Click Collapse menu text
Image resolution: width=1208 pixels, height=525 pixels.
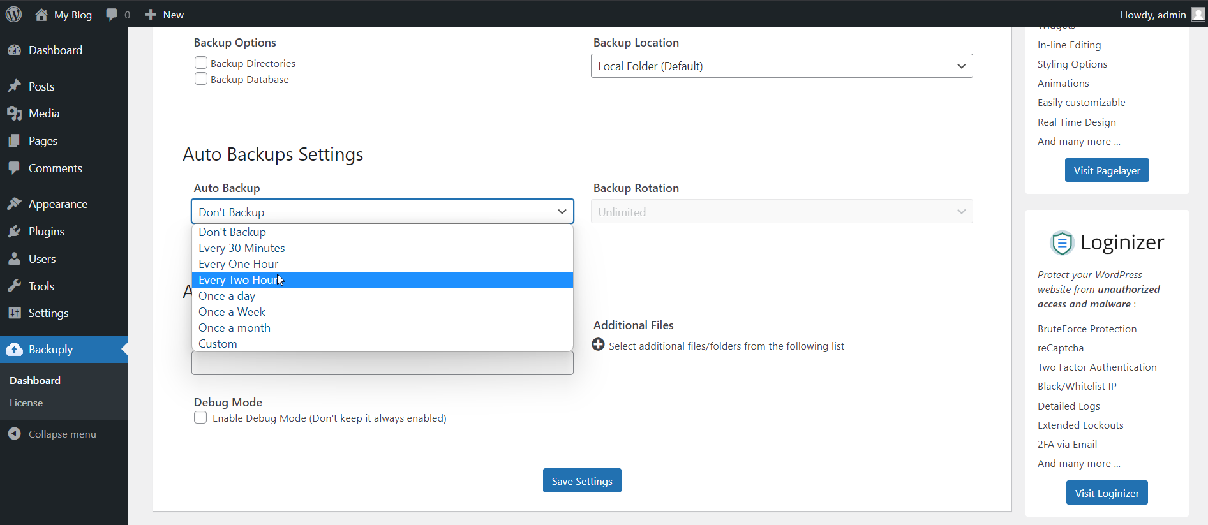point(63,434)
